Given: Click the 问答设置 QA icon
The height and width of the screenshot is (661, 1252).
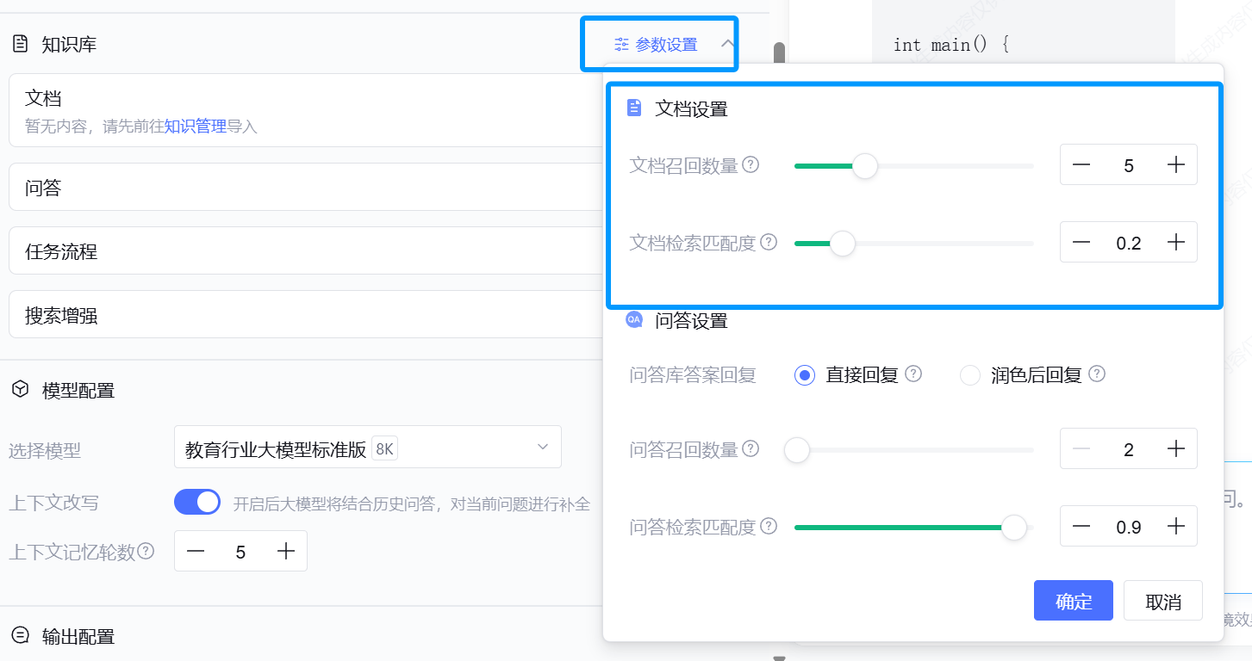Looking at the screenshot, I should point(634,320).
